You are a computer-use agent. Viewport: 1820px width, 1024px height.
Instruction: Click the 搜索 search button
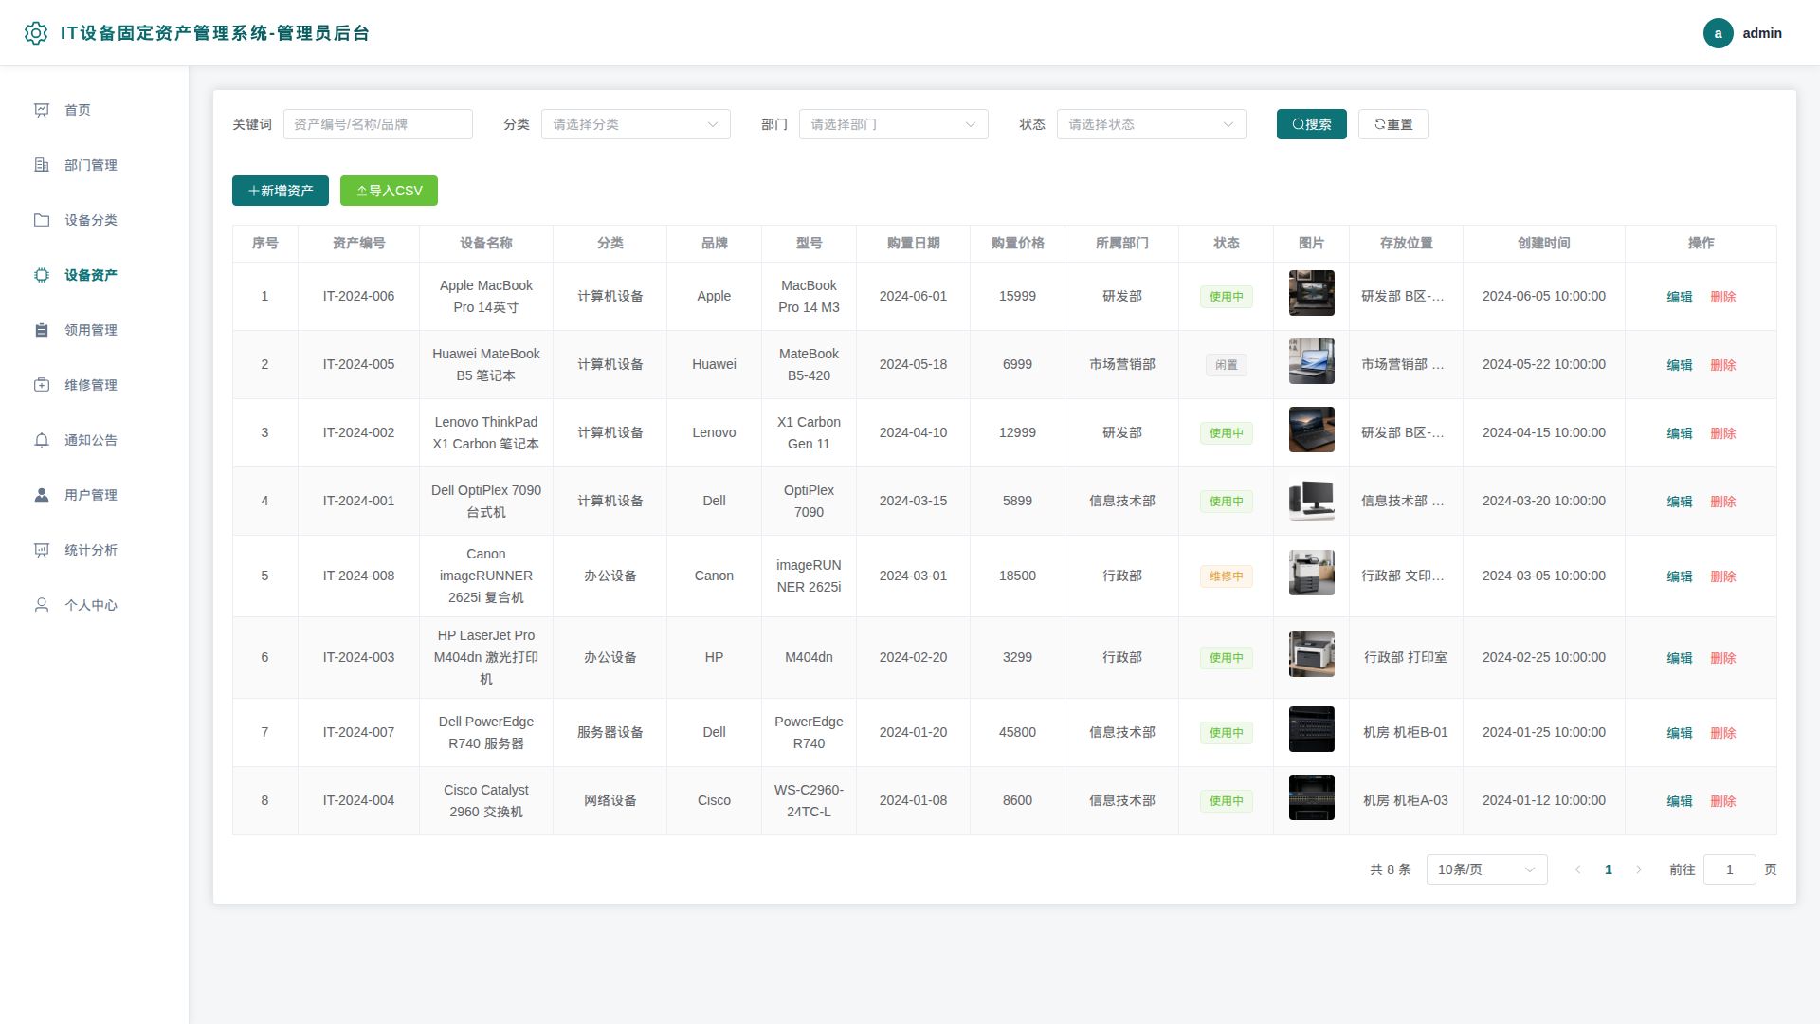pyautogui.click(x=1312, y=124)
